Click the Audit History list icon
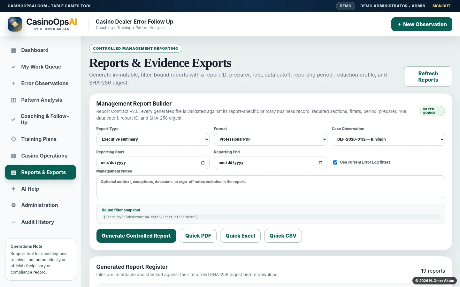This screenshot has height=287, width=460. (x=13, y=222)
